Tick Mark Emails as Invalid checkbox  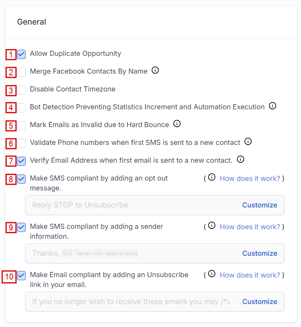click(22, 125)
